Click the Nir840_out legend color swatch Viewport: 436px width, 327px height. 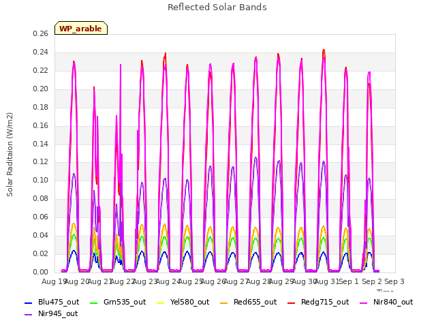pos(364,302)
